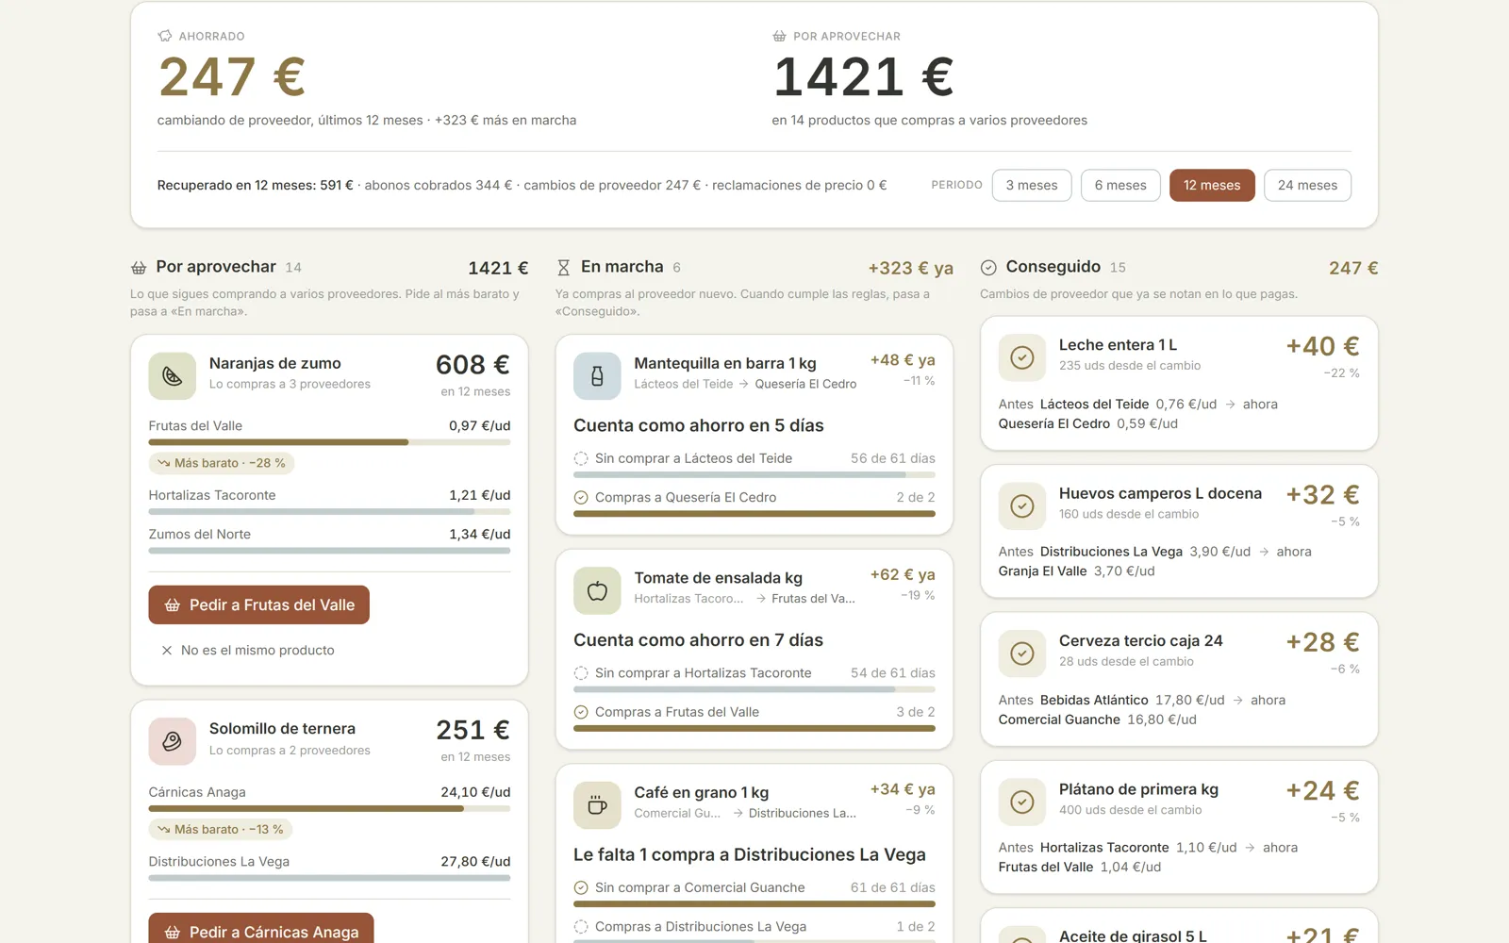Image resolution: width=1509 pixels, height=943 pixels.
Task: Click the check circle beside Compras a Frutas del Valle
Action: [581, 713]
